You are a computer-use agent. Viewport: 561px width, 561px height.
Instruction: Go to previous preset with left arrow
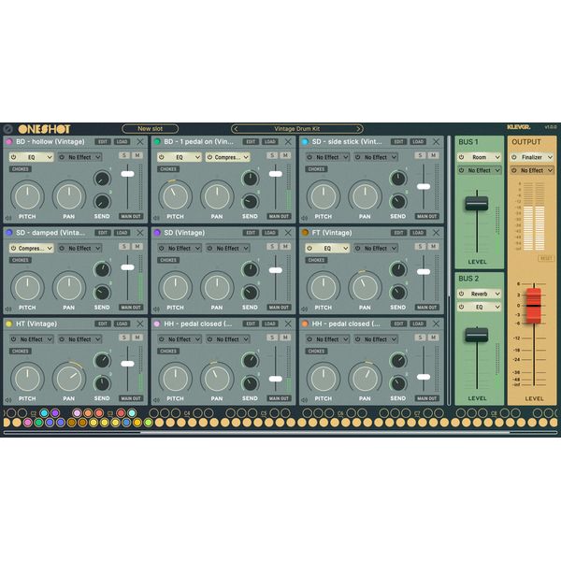coord(235,129)
